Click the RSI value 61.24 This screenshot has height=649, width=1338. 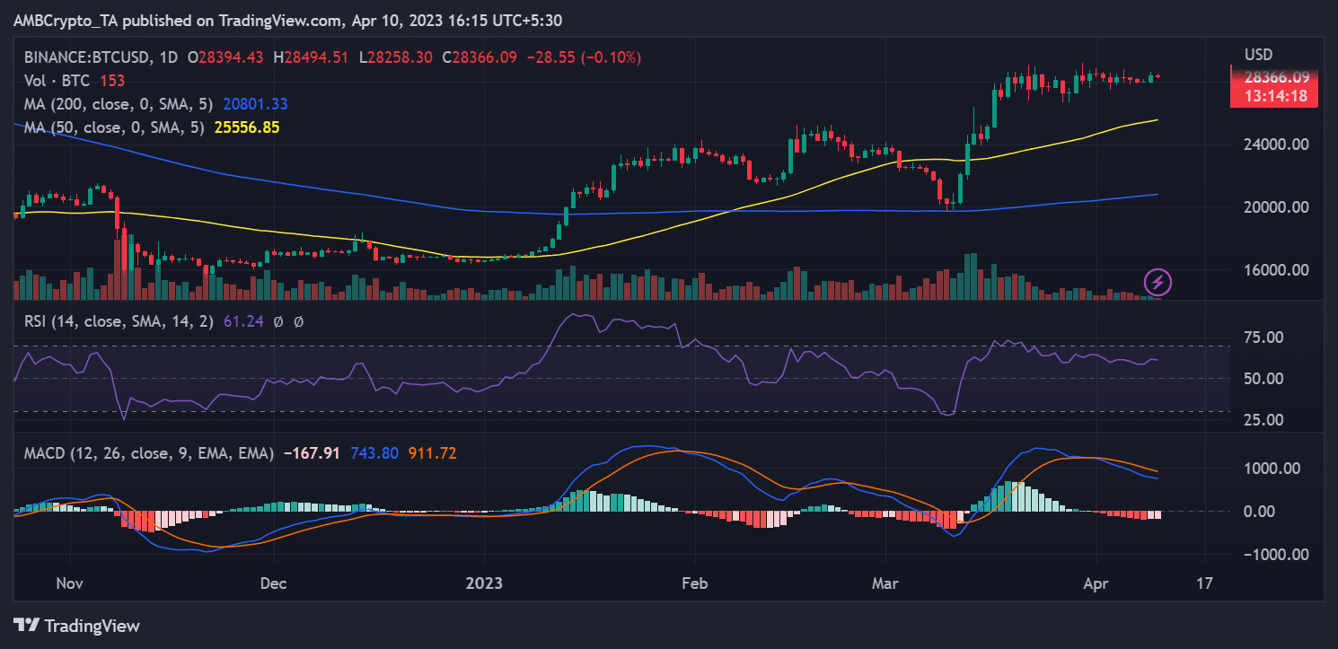click(242, 321)
